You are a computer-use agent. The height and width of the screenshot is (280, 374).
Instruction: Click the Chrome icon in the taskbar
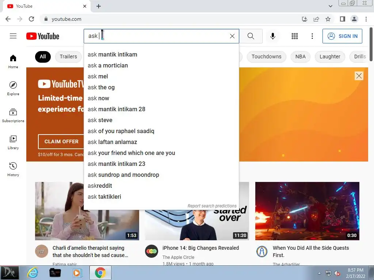point(100,273)
